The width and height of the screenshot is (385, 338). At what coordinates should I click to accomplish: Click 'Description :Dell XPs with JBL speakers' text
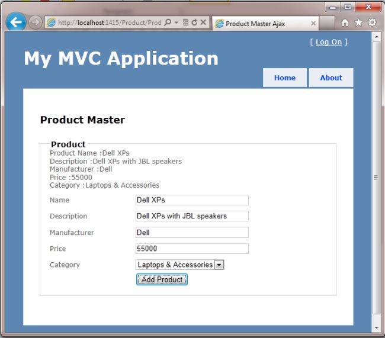115,161
